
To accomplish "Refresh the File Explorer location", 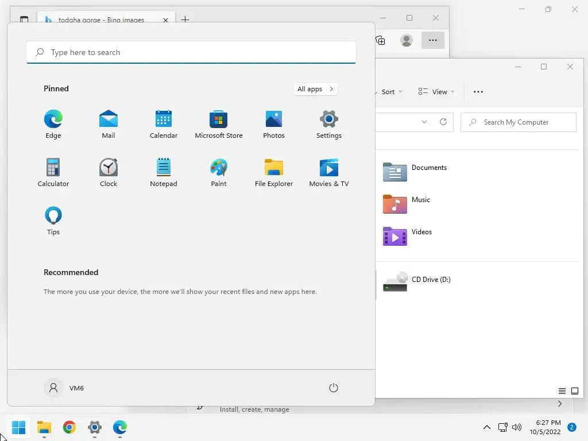I will (443, 122).
